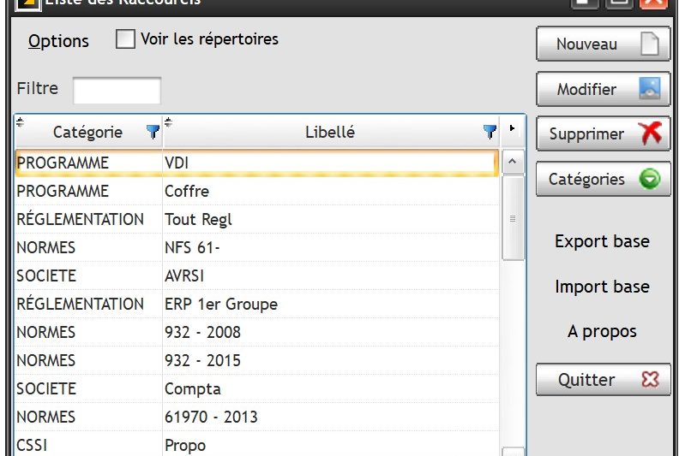Click the sort arrows on Libellé column
The height and width of the screenshot is (456, 685).
[168, 122]
